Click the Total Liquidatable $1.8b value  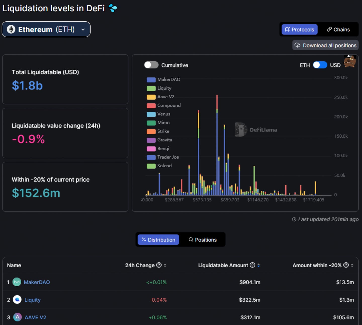[x=27, y=85]
